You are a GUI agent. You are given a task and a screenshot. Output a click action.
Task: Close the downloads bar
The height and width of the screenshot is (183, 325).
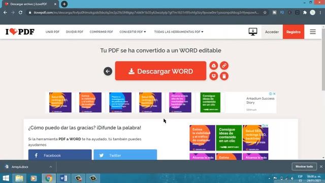[x=321, y=166]
